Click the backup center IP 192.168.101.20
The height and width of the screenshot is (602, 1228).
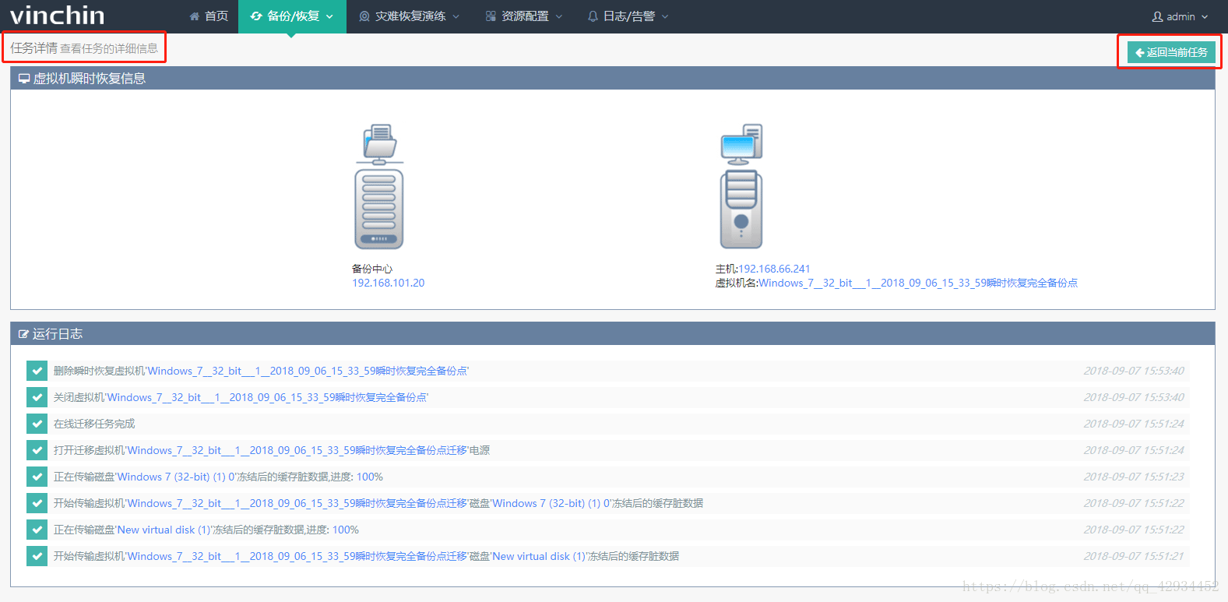point(389,283)
